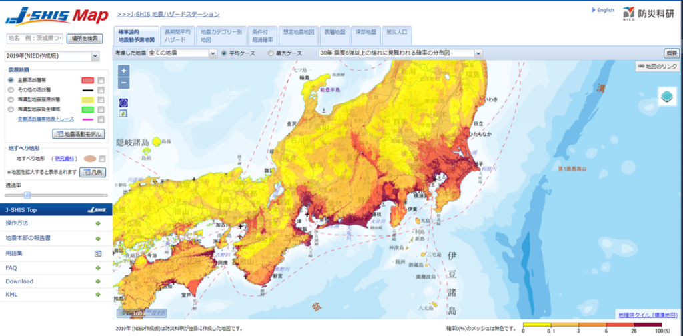Click the English language link

[605, 10]
